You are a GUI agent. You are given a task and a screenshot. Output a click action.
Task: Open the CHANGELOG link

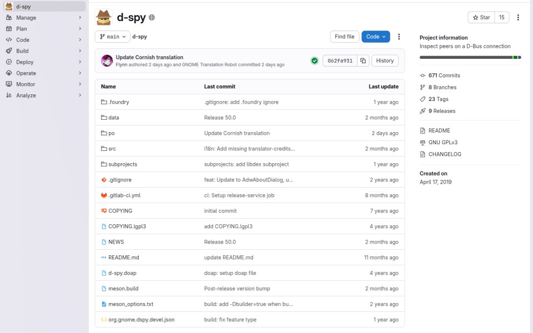pos(445,154)
